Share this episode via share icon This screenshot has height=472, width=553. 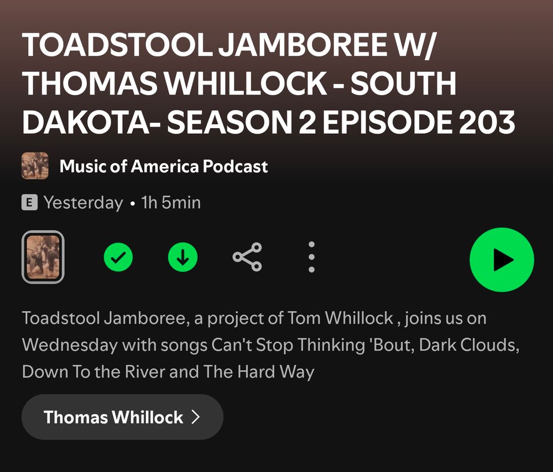[x=247, y=257]
